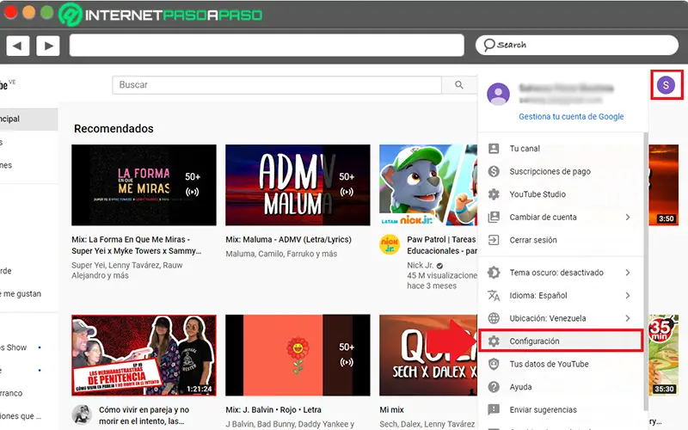Click the Cerrar sesión exit icon
Screen dimensions: 688x430
click(494, 240)
